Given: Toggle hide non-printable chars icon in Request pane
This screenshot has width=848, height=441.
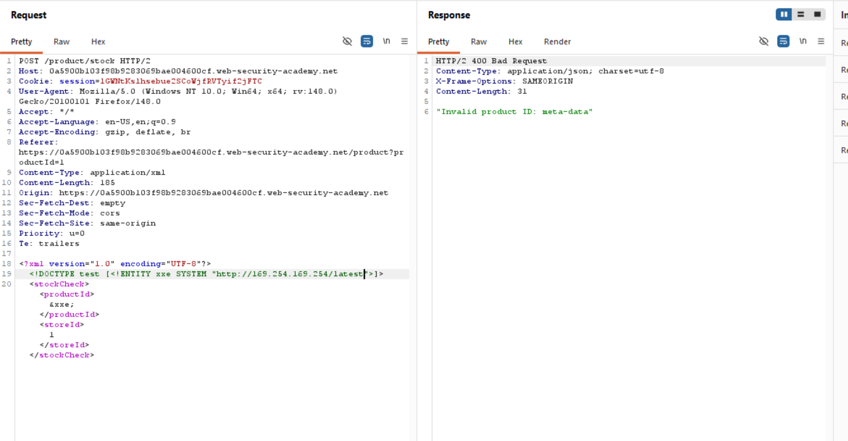Looking at the screenshot, I should click(347, 42).
